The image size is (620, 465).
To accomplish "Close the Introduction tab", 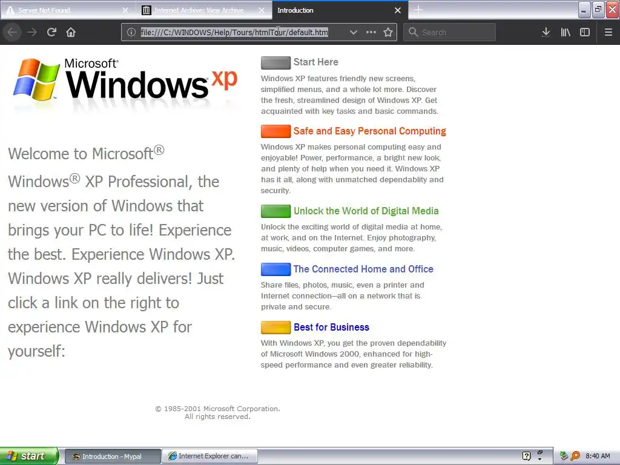I will (398, 10).
